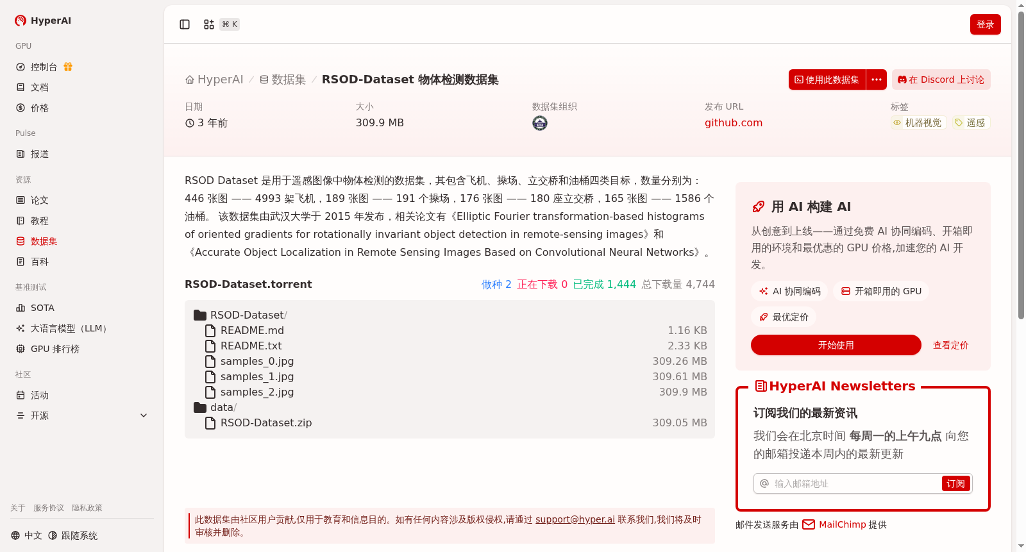Image resolution: width=1026 pixels, height=552 pixels.
Task: Click the 关于 footer link
Action: tap(18, 508)
